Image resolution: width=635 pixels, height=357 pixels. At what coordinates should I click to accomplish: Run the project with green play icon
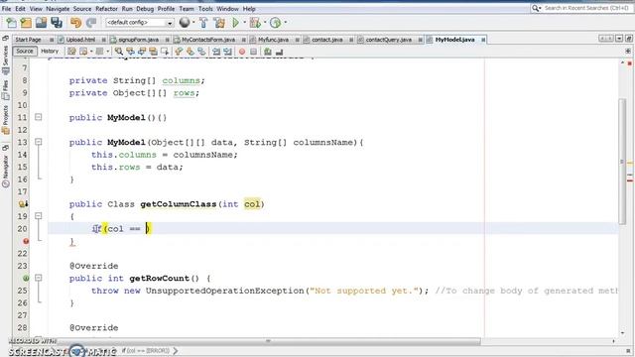[x=235, y=23]
